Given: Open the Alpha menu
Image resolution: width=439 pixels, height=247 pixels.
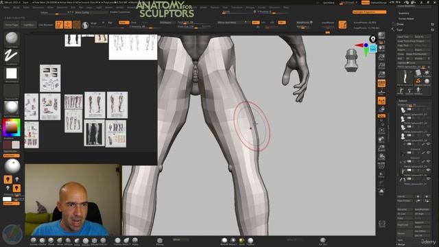Looking at the screenshot, I should coord(6,8).
